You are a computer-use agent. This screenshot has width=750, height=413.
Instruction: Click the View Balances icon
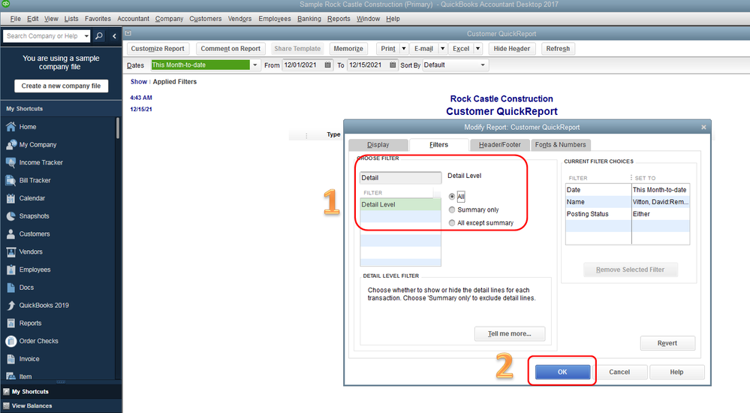click(x=6, y=405)
